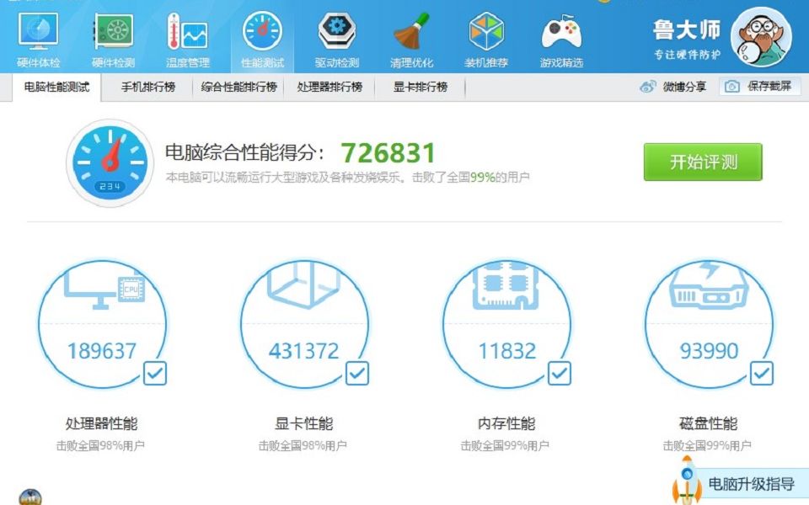The height and width of the screenshot is (505, 809).
Task: Click the rocket icon for 电脑升级指导
Action: point(688,481)
